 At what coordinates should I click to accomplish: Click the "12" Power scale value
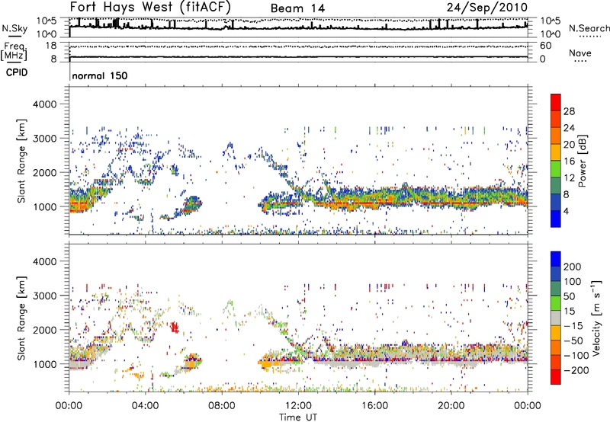point(569,178)
